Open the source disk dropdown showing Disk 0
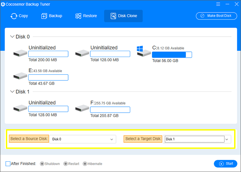241x172 pixels. pos(83,139)
